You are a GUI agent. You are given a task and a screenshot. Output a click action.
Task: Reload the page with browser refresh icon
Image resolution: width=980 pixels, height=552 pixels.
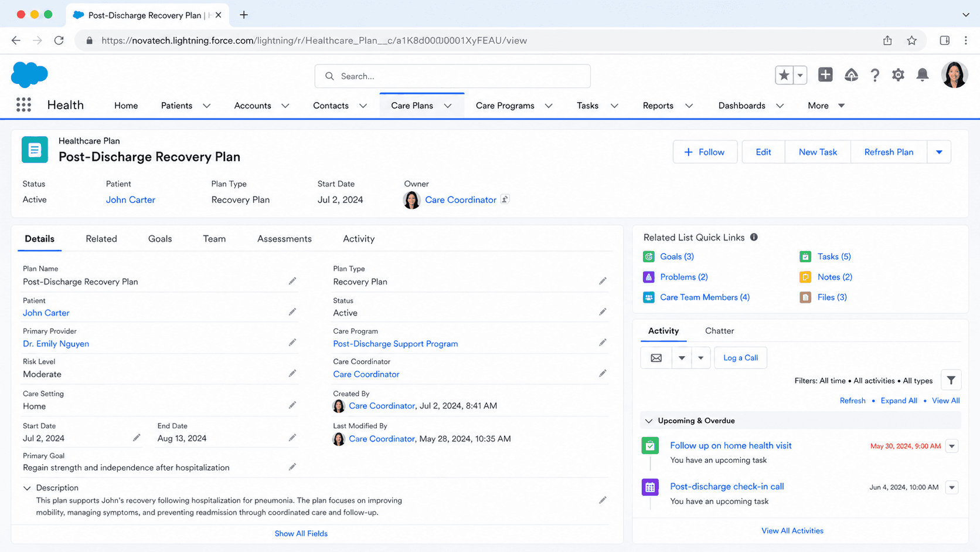[59, 40]
